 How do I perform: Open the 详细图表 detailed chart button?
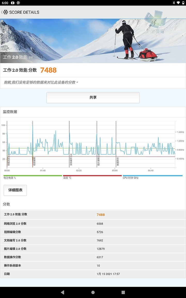click(x=15, y=190)
